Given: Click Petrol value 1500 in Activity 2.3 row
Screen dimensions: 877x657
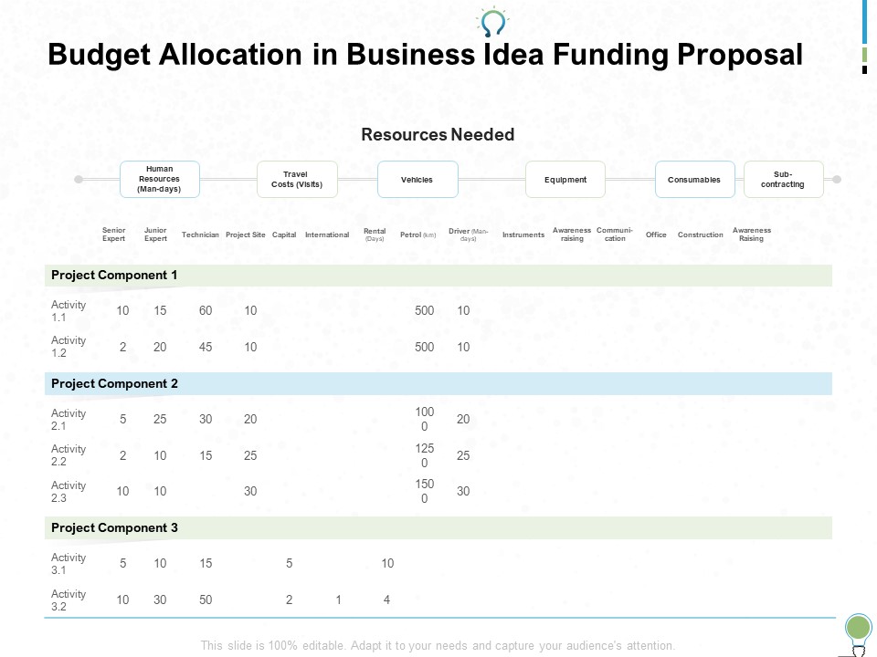Looking at the screenshot, I should point(425,491).
